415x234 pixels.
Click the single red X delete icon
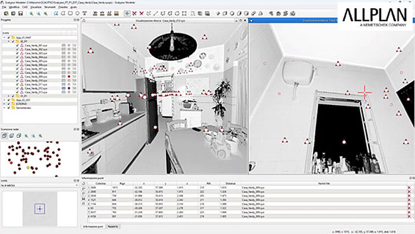pos(141,13)
